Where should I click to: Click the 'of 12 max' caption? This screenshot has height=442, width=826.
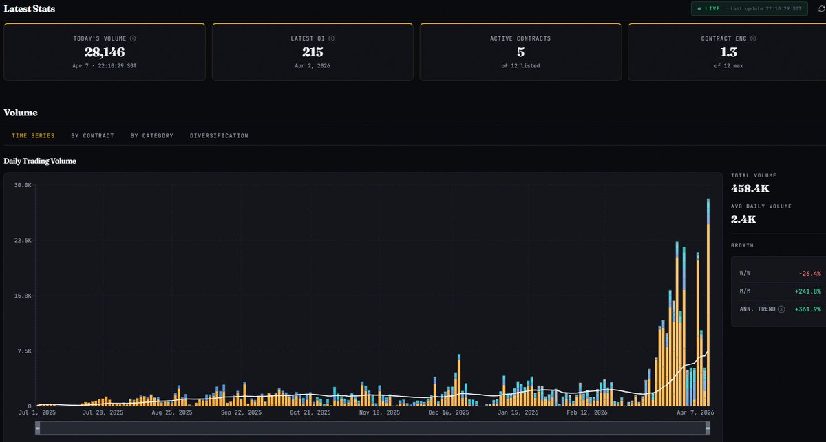[x=728, y=65]
